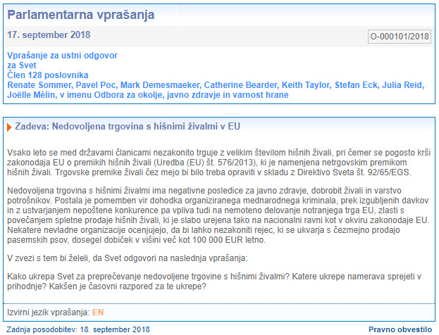Click the Parlamentarna vprašanja heading

click(x=80, y=15)
